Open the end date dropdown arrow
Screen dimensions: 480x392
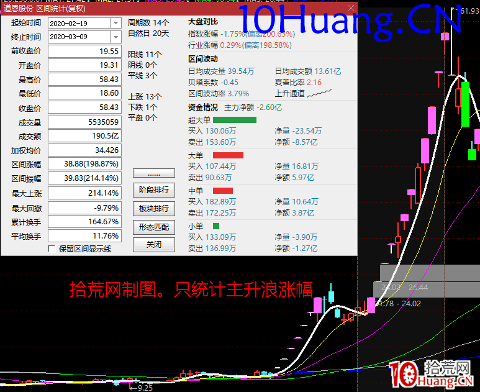(x=115, y=37)
